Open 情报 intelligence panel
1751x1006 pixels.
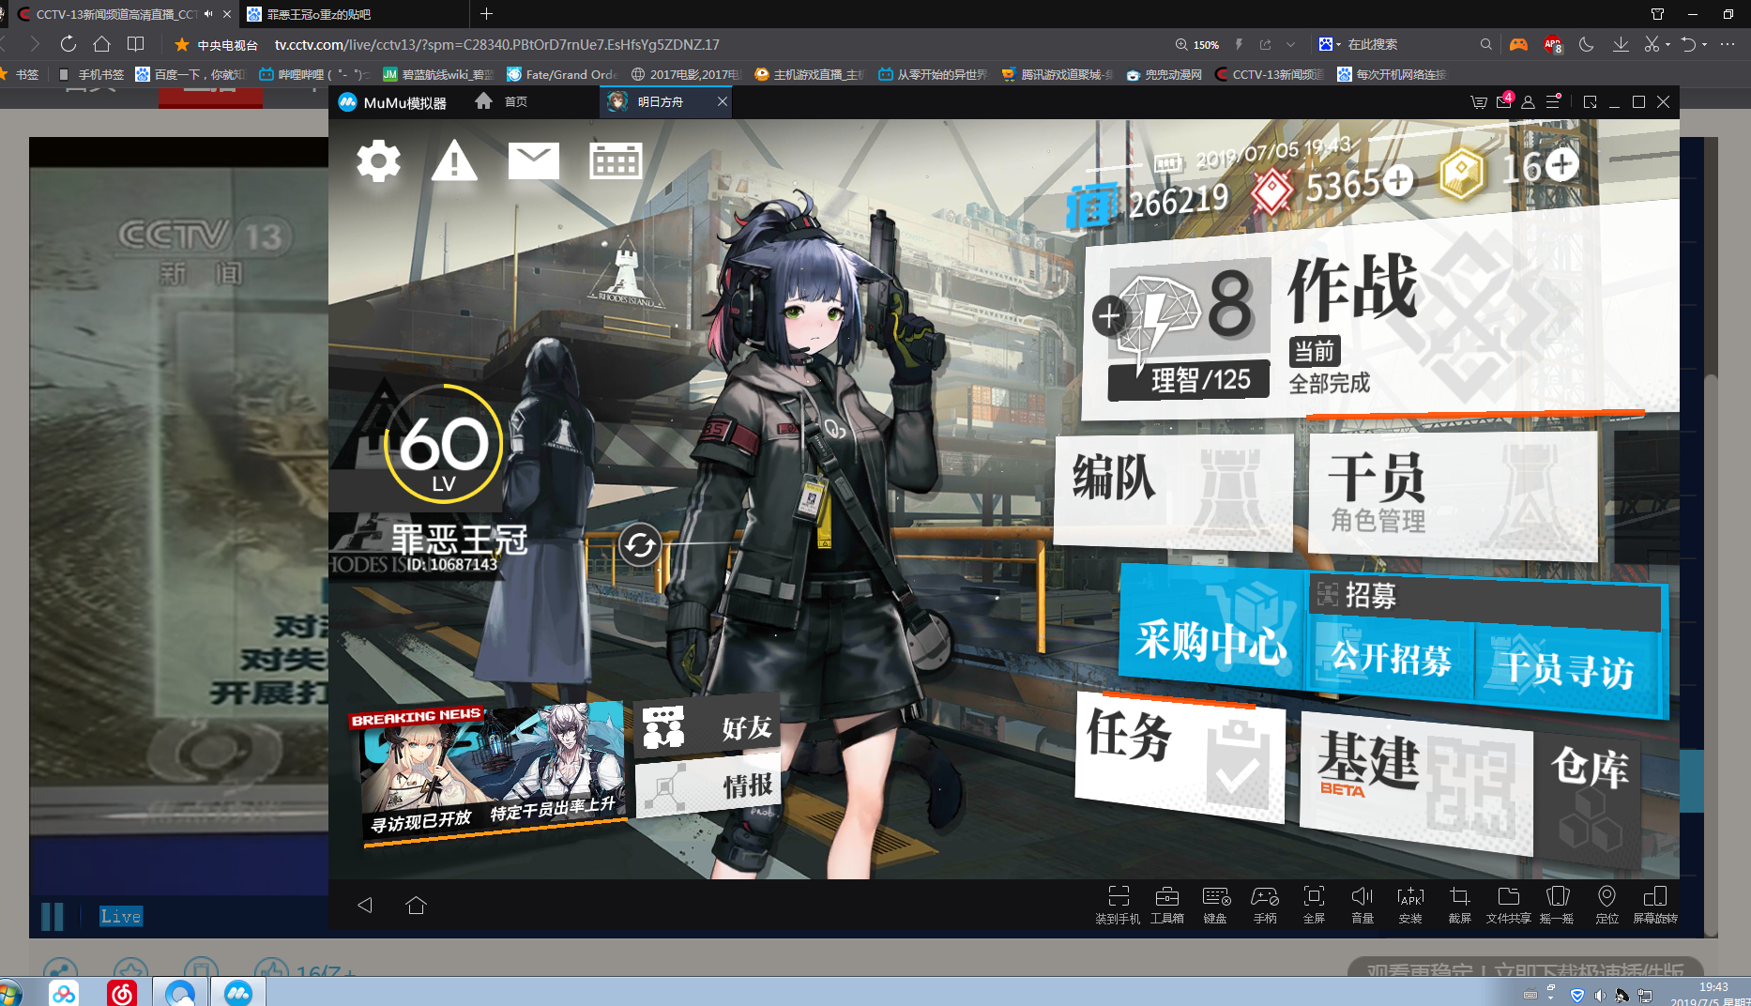tap(708, 785)
